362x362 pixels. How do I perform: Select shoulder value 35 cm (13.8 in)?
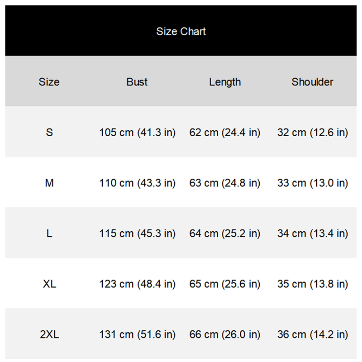[312, 284]
